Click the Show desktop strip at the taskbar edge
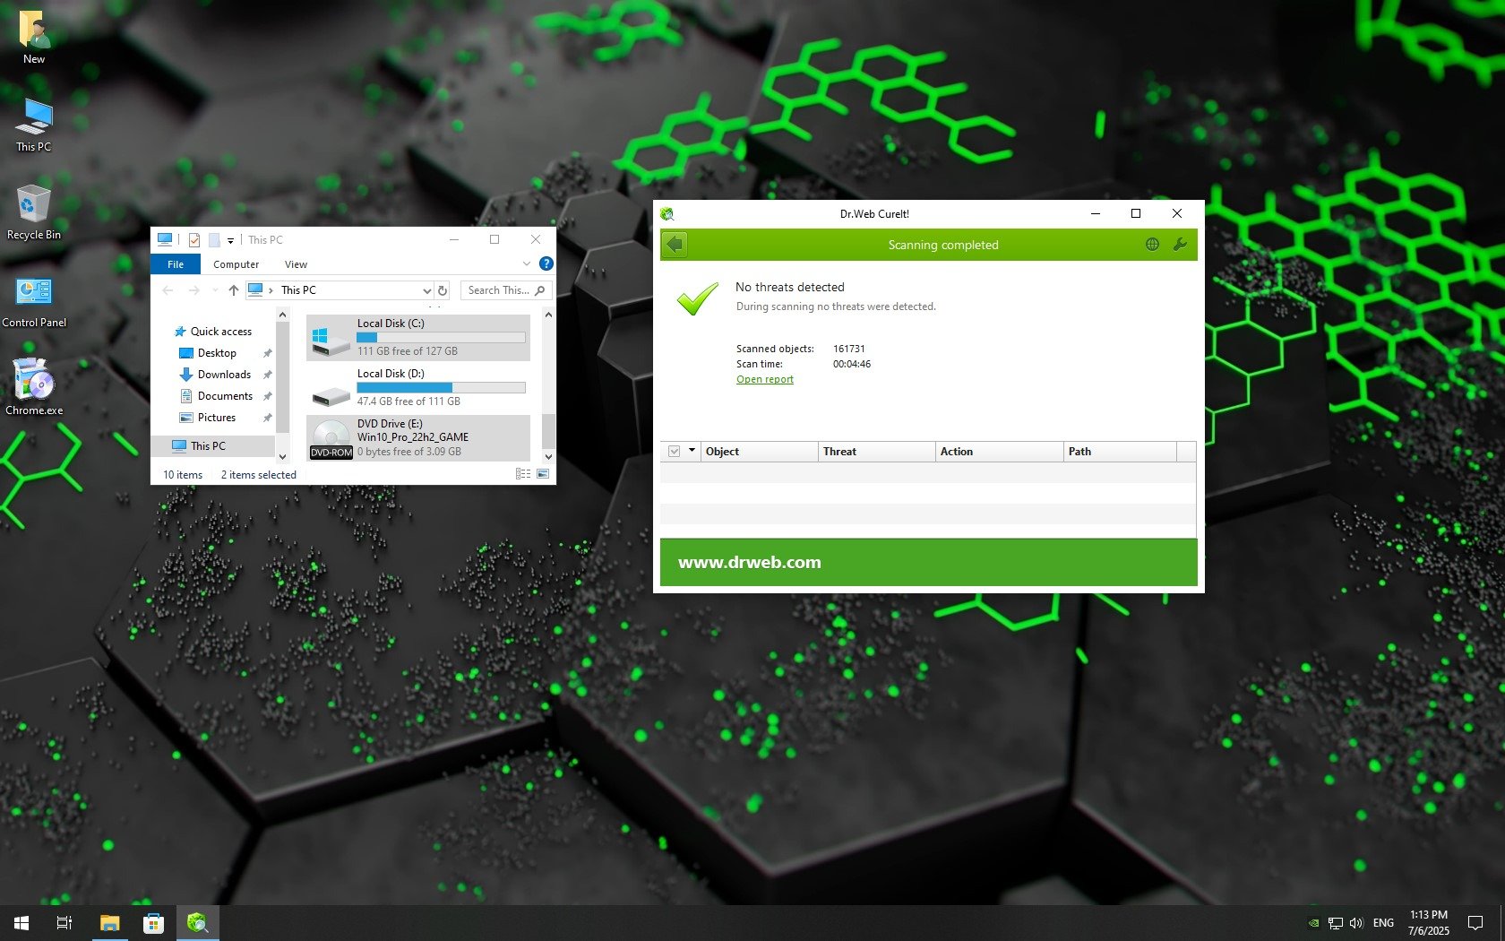Viewport: 1505px width, 941px height. click(1502, 923)
